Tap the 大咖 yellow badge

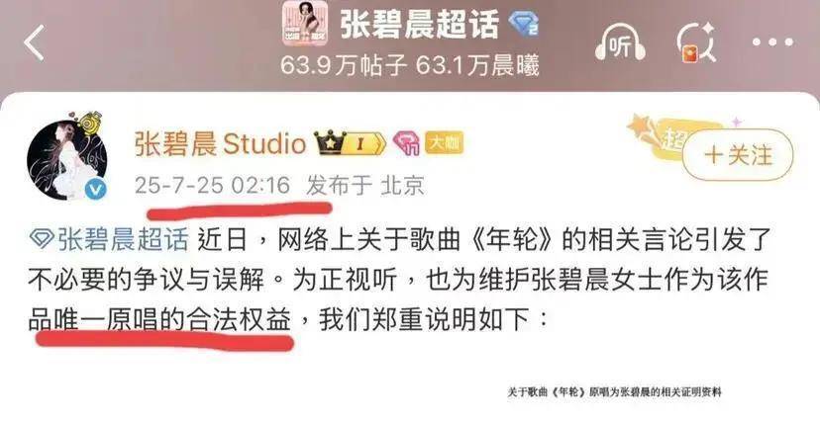pos(444,143)
